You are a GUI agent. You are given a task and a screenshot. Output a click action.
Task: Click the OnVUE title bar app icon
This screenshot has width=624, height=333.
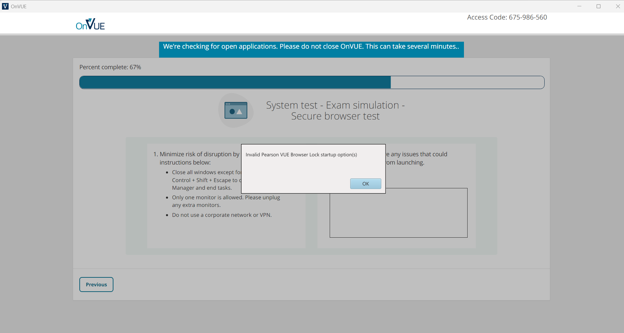click(x=5, y=6)
